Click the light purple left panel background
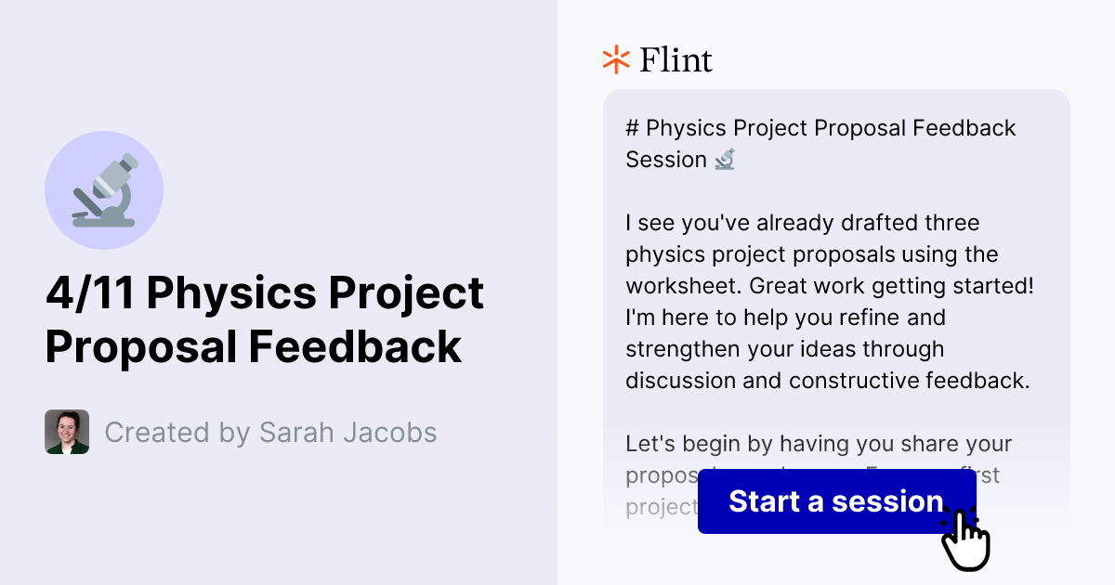 click(x=279, y=529)
